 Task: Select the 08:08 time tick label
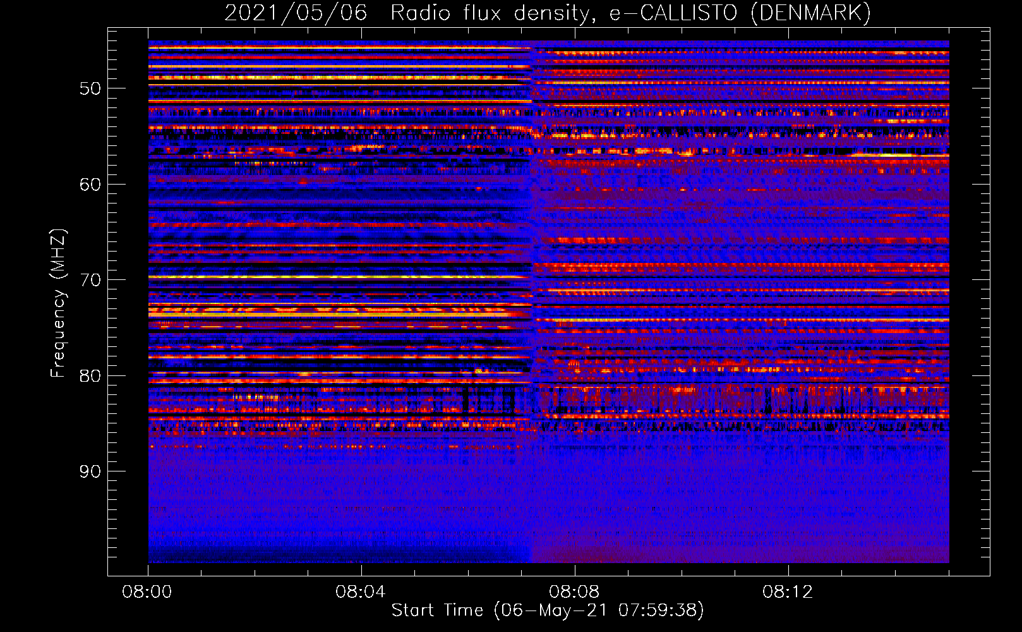click(574, 592)
